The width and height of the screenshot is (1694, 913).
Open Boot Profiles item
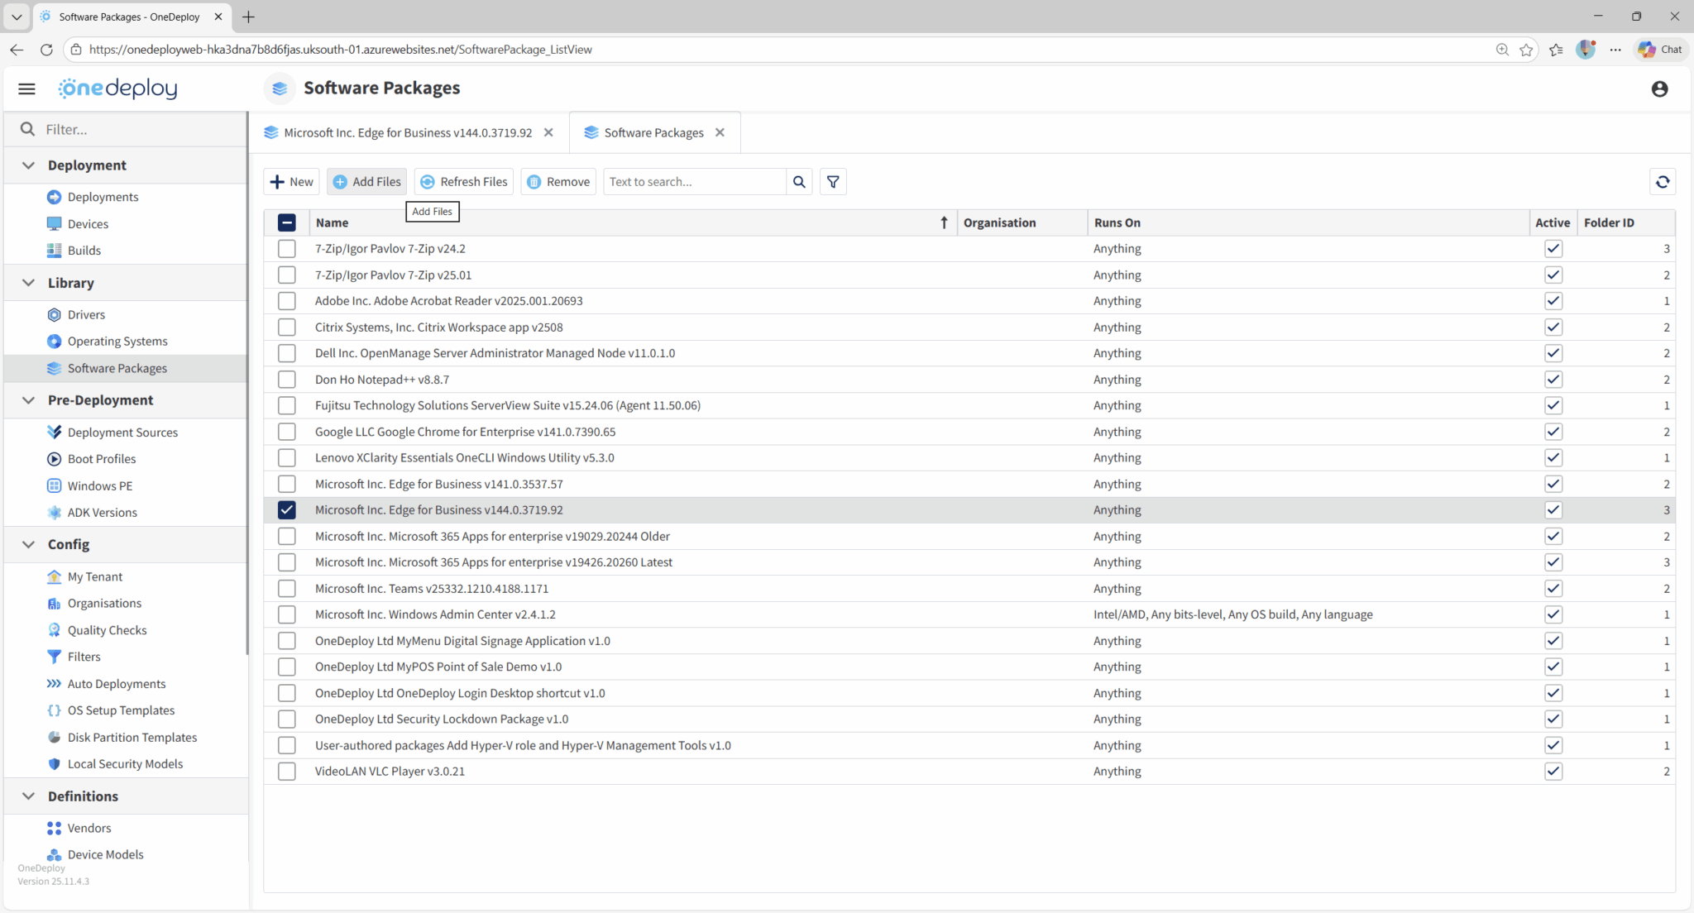[101, 458]
